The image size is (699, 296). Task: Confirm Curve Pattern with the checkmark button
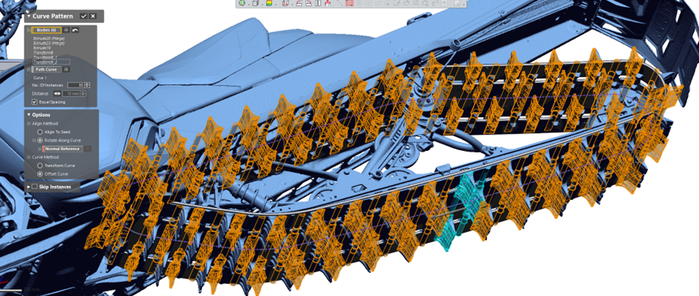point(83,16)
